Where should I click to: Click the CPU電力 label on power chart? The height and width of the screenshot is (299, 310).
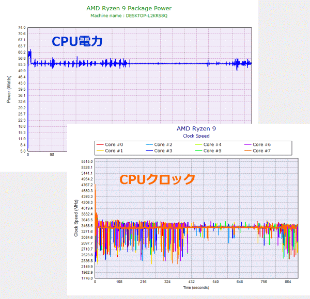[77, 41]
